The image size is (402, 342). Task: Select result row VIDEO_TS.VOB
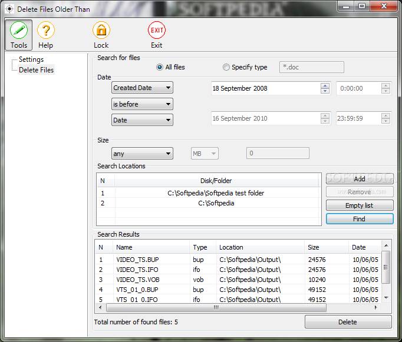(x=239, y=280)
